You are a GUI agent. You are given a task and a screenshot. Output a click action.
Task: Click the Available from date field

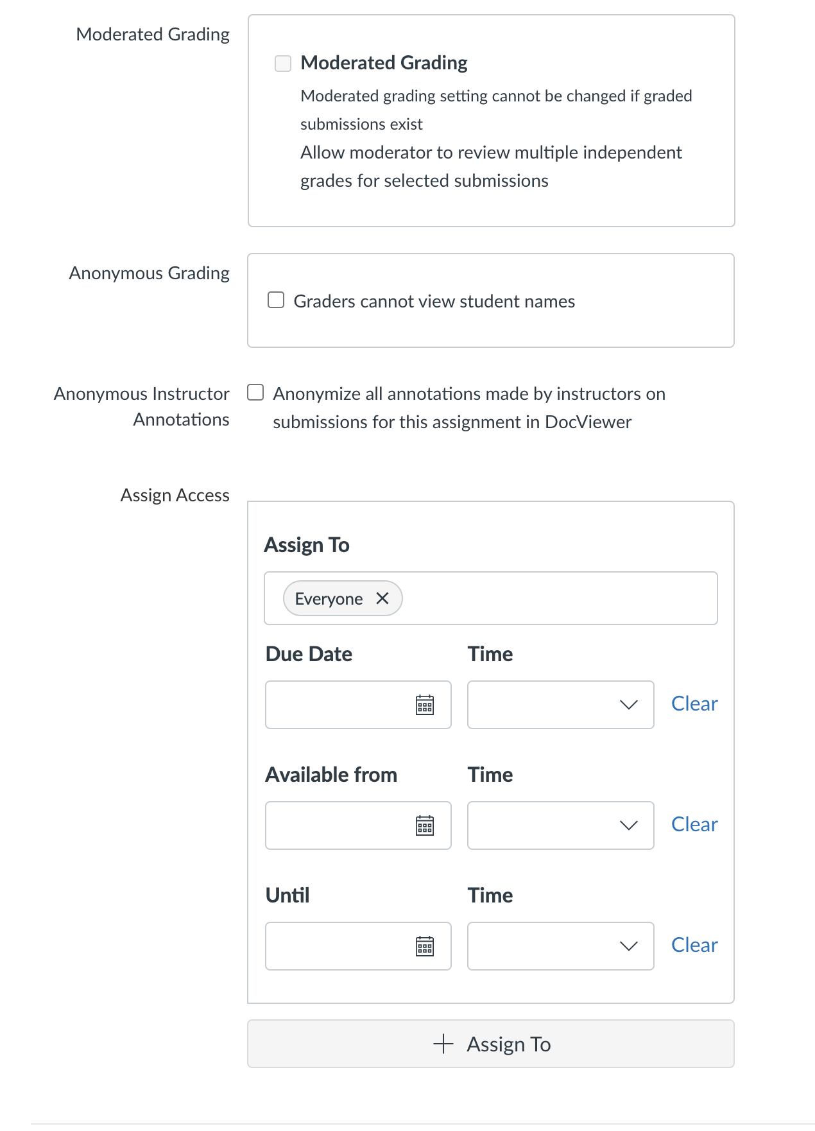coord(340,825)
